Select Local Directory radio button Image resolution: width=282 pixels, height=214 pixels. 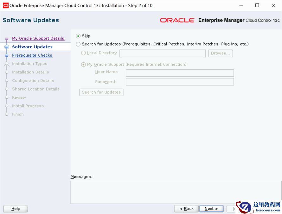(x=83, y=53)
